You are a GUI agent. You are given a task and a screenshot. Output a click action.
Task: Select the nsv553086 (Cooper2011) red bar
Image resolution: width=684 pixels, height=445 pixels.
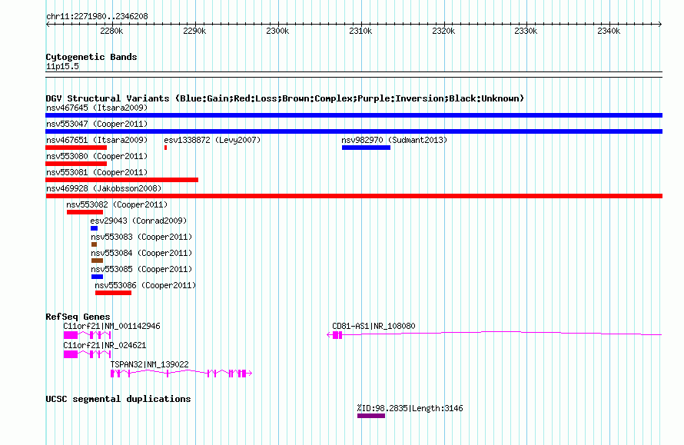(113, 293)
